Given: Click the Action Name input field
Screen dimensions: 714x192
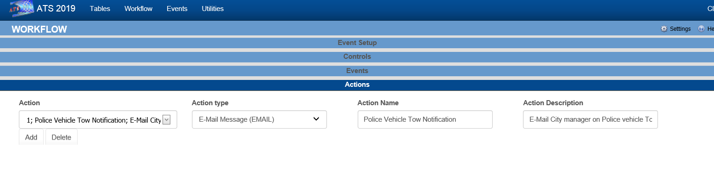Looking at the screenshot, I should (x=425, y=119).
